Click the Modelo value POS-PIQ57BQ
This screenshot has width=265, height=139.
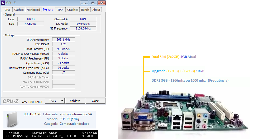(x=69, y=119)
